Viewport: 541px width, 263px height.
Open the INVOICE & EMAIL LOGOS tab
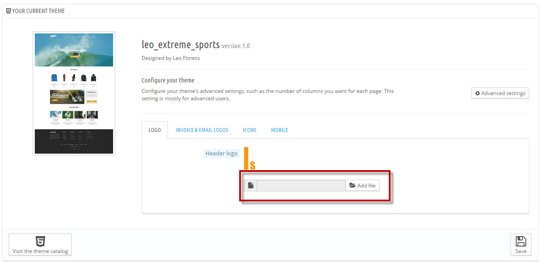(x=202, y=130)
